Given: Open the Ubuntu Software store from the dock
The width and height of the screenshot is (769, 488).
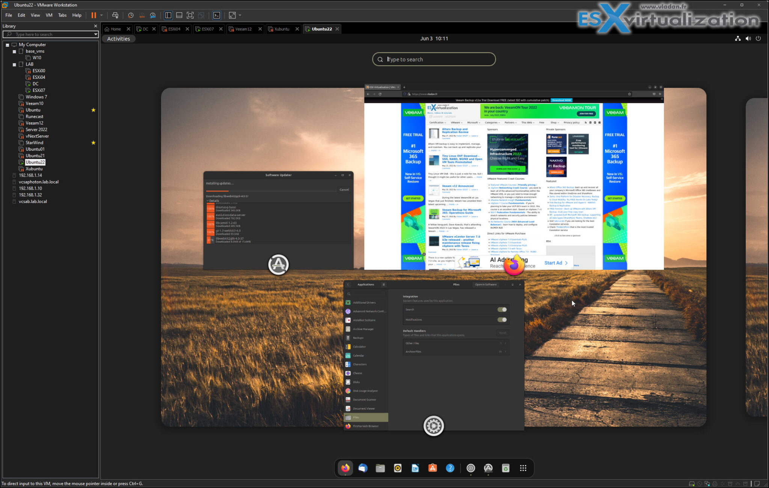Looking at the screenshot, I should coord(432,468).
